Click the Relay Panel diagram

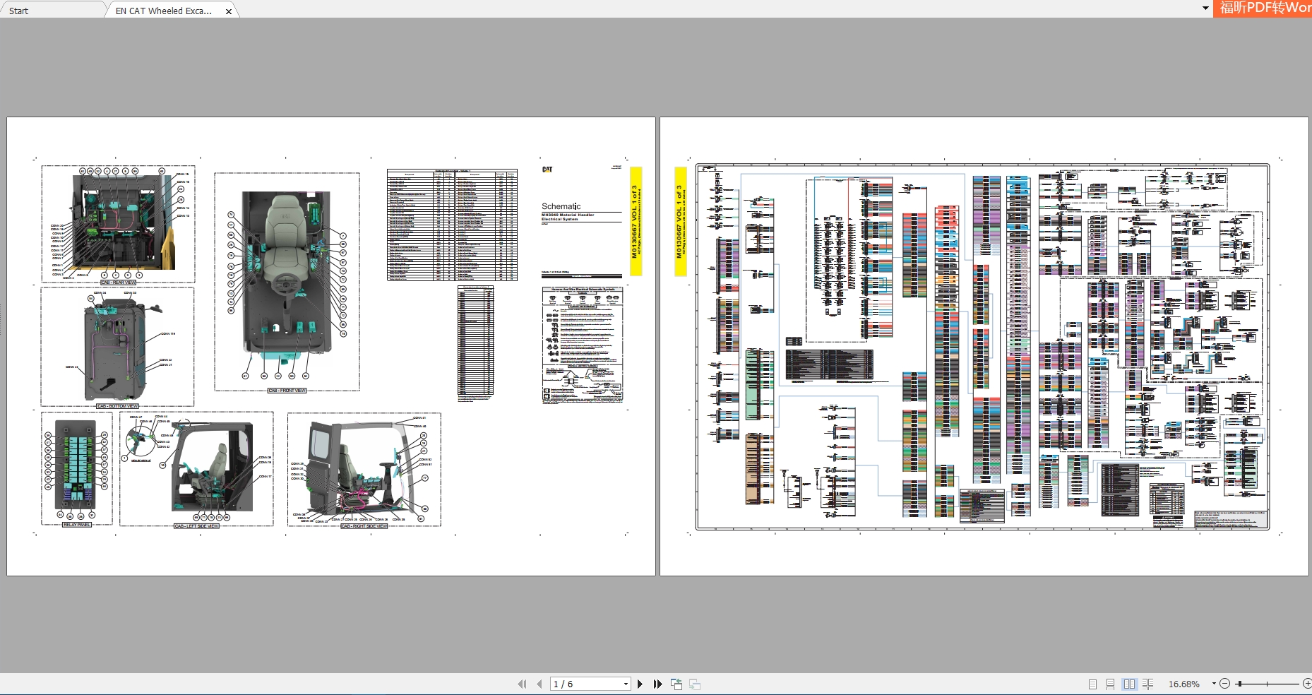click(76, 470)
